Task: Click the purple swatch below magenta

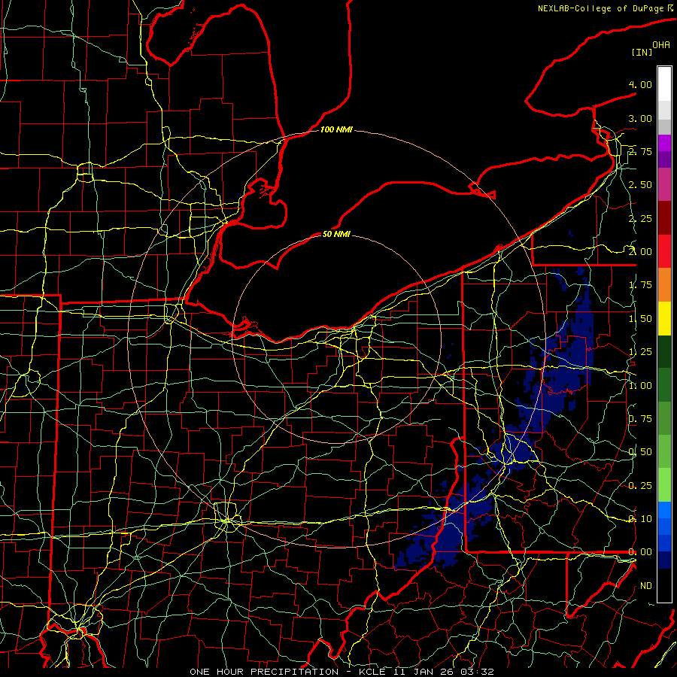Action: click(x=664, y=159)
